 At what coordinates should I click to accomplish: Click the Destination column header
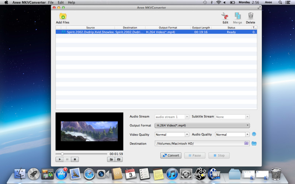click(x=130, y=28)
